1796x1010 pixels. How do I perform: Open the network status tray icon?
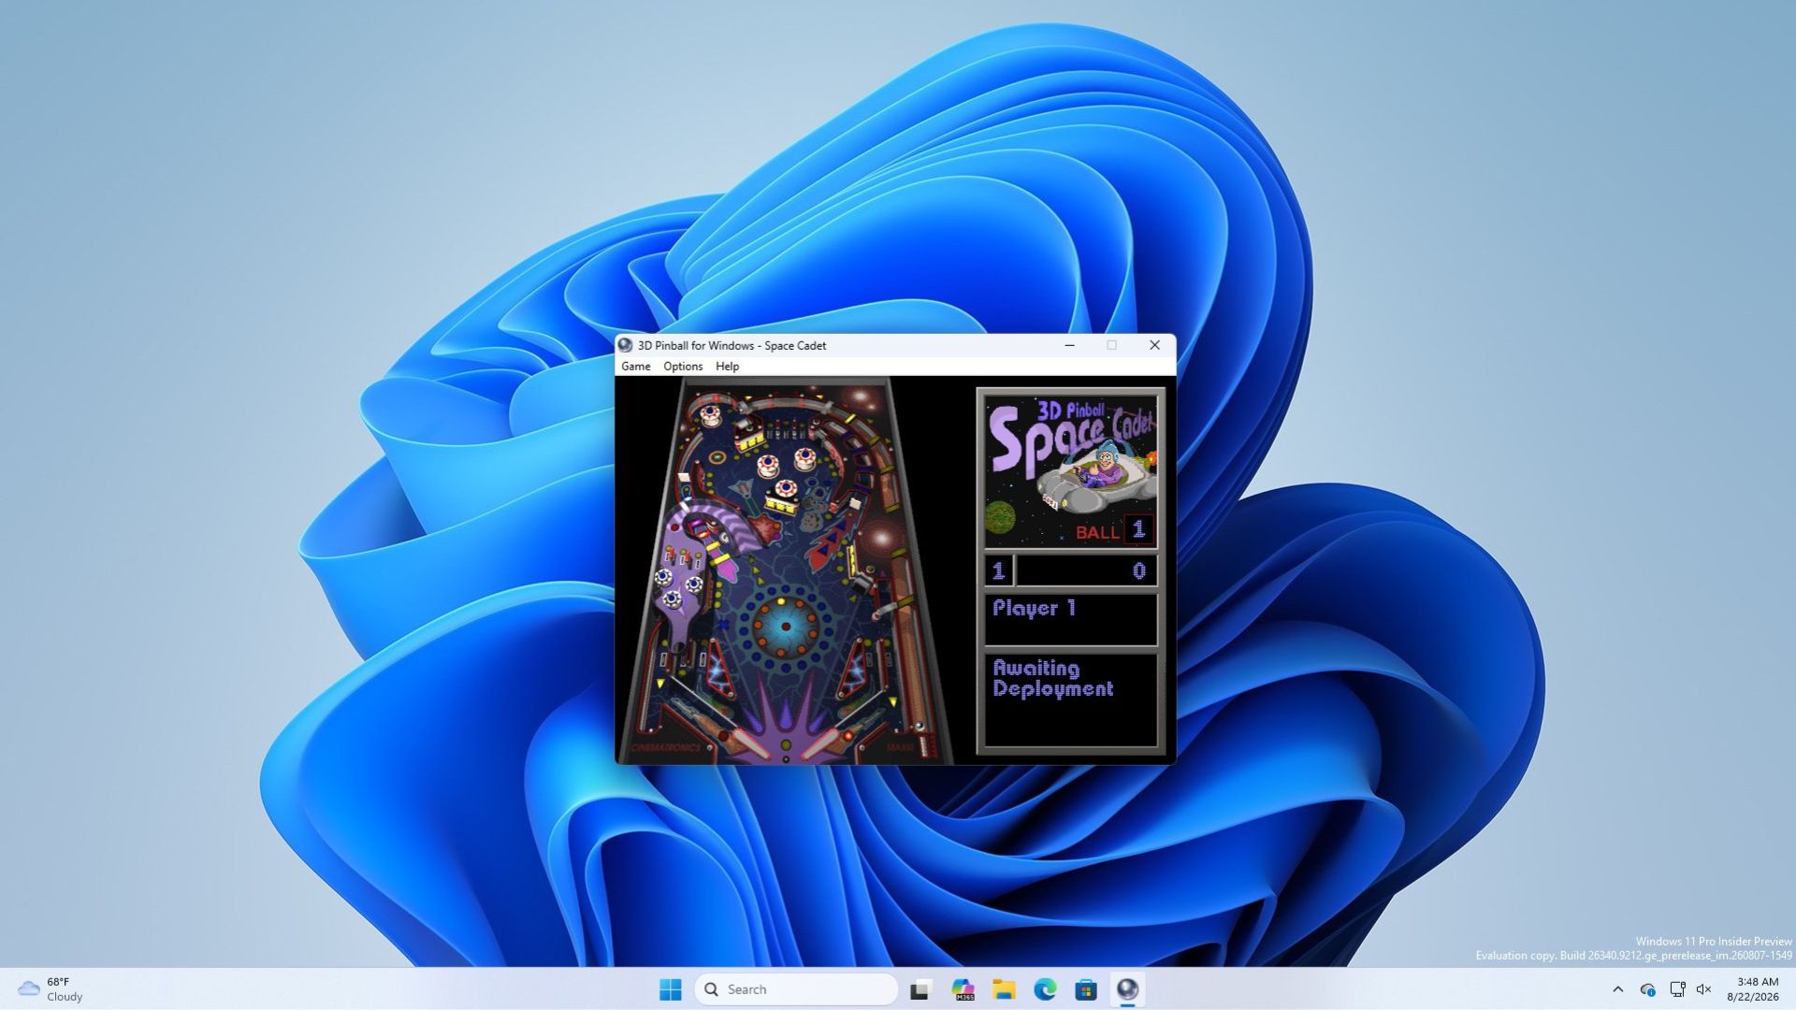(x=1677, y=989)
